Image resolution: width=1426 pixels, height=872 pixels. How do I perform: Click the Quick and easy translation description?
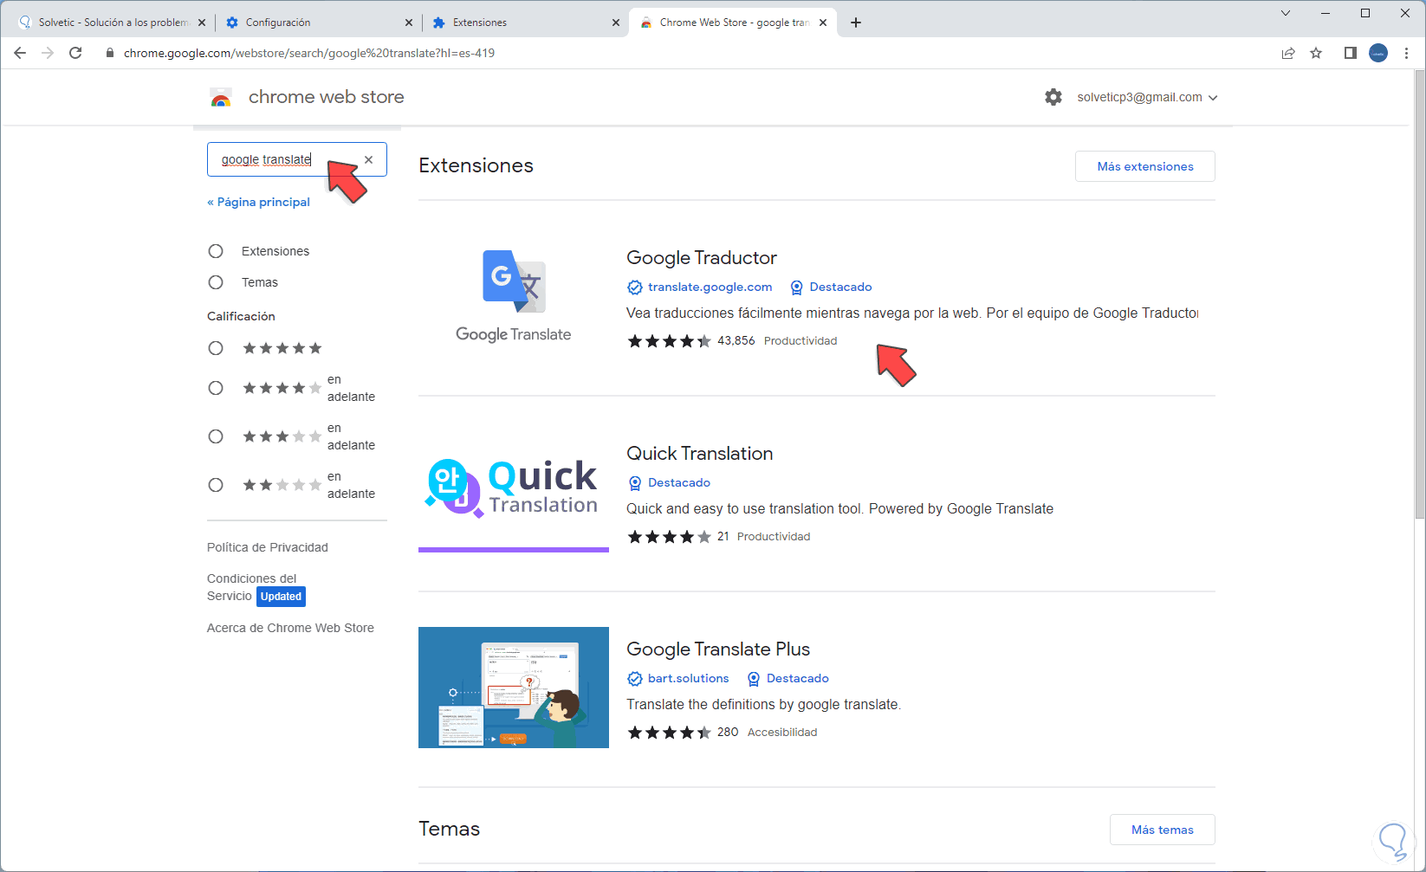(839, 508)
